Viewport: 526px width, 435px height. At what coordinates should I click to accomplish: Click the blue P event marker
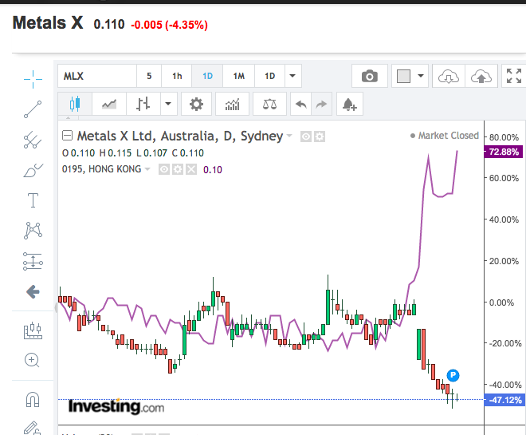coord(453,375)
